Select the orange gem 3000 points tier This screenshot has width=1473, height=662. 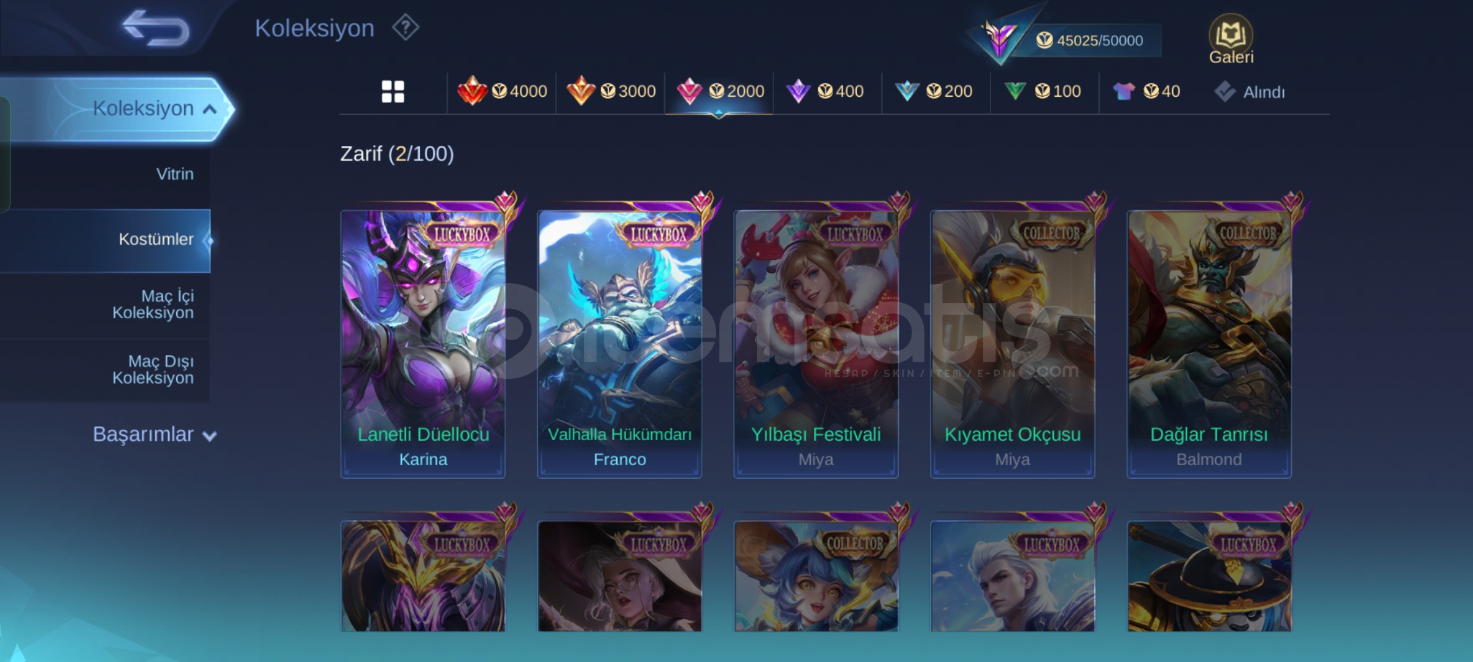[x=611, y=91]
